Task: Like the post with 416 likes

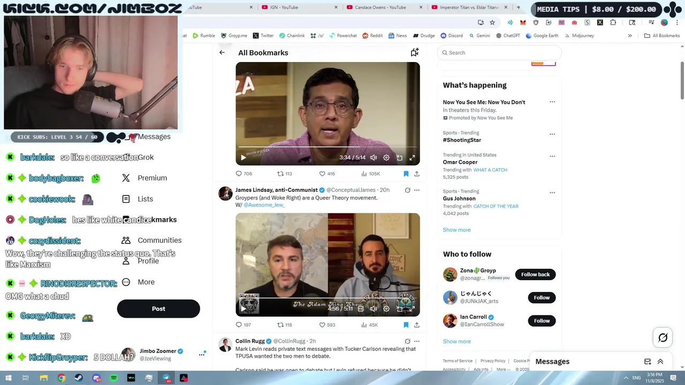Action: [327, 174]
